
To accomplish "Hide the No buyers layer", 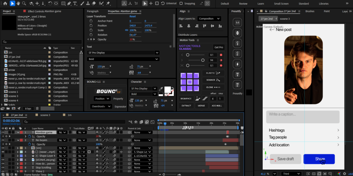I will (3, 140).
